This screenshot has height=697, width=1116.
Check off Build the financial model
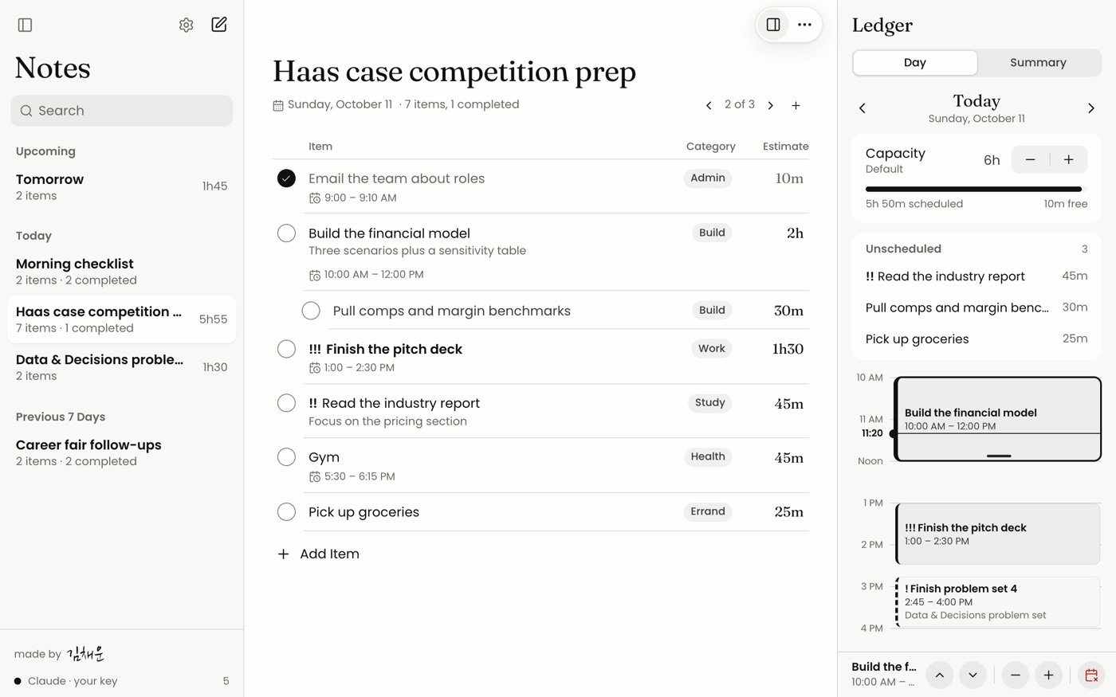286,233
